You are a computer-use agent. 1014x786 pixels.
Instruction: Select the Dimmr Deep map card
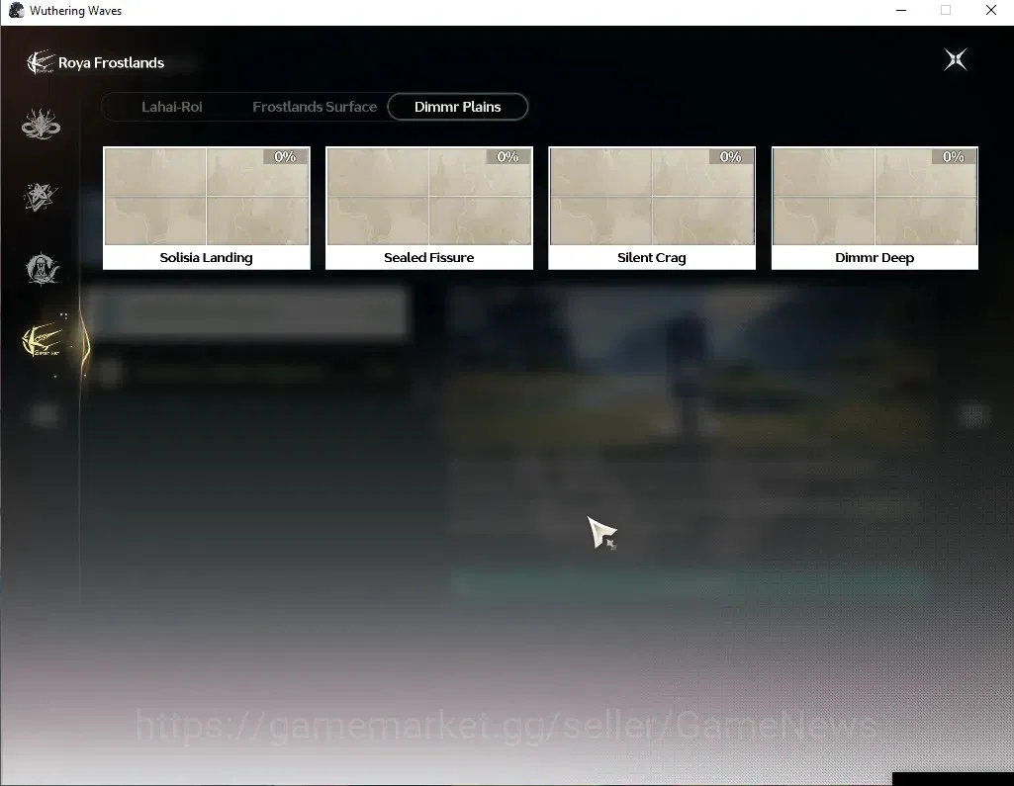(875, 208)
